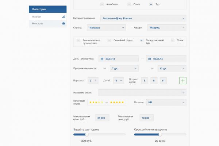Click the start date field 30.04.14

pyautogui.click(x=119, y=59)
